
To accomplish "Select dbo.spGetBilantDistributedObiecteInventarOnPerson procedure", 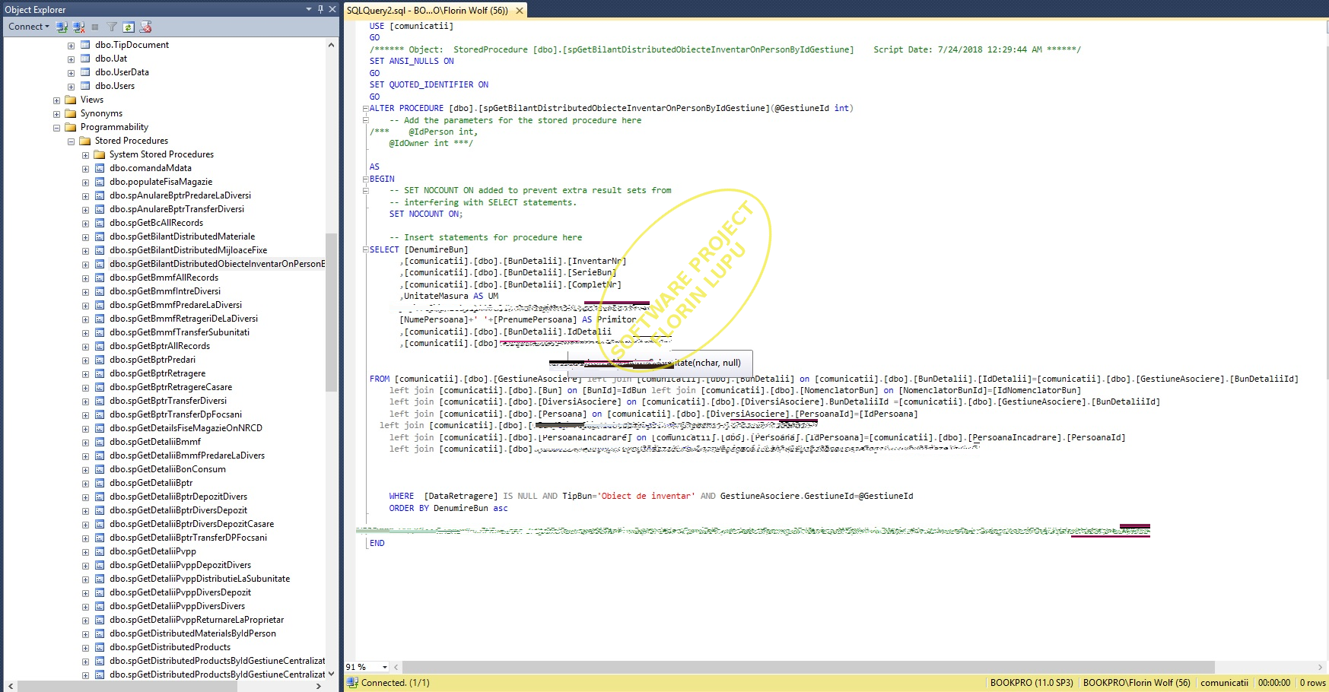I will point(217,264).
